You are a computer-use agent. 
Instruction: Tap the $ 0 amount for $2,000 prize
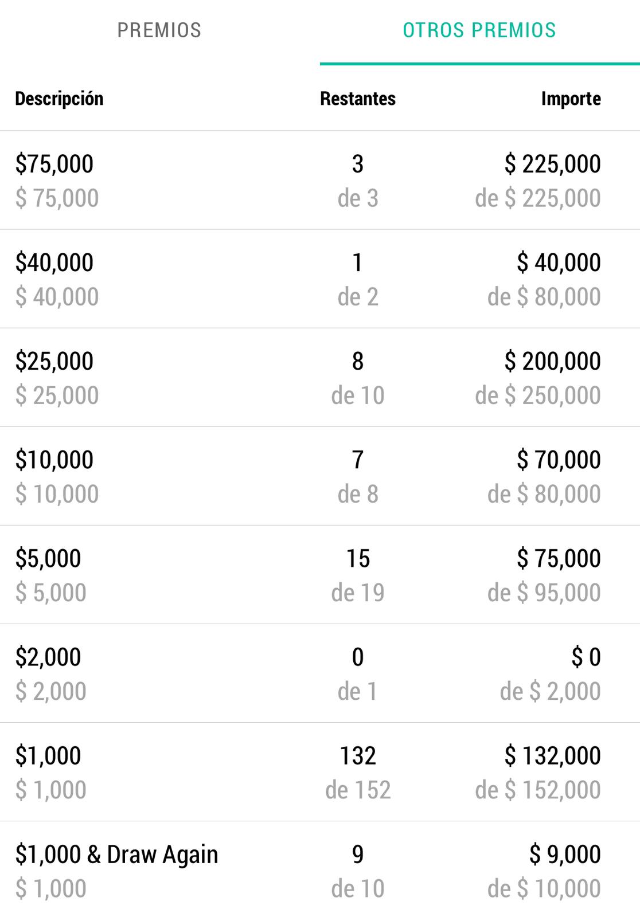(586, 657)
